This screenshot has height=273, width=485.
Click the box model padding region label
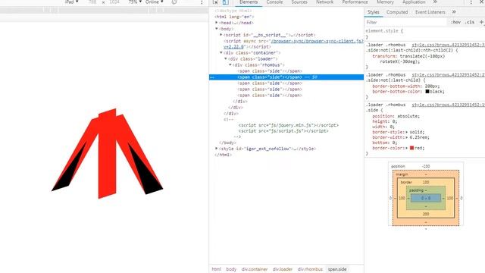tap(416, 190)
